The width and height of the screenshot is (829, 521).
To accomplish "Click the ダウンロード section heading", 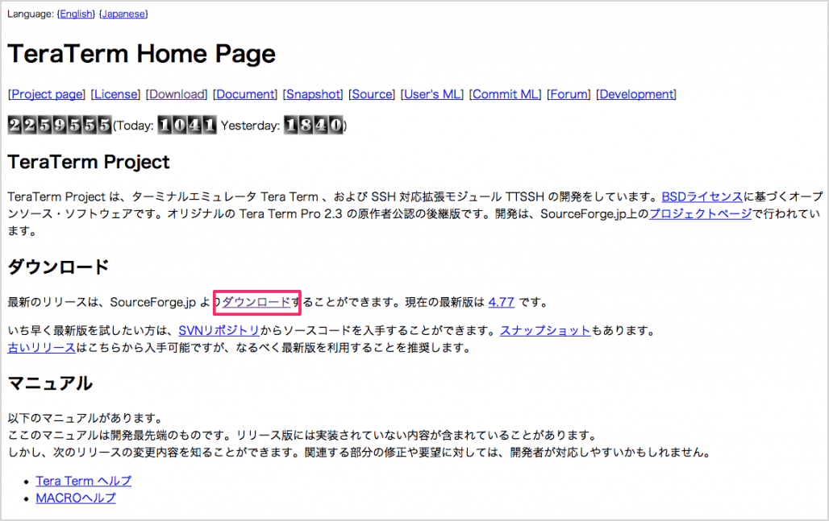I will (x=58, y=267).
